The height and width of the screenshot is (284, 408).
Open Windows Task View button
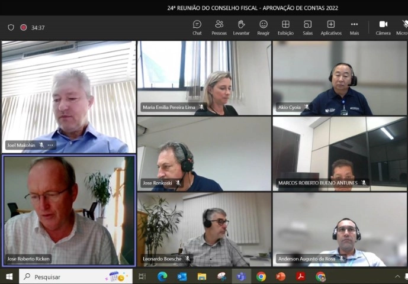142,277
